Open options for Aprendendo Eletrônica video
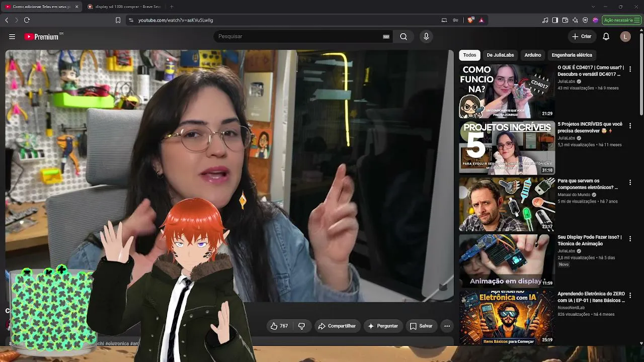The image size is (644, 362). (630, 295)
